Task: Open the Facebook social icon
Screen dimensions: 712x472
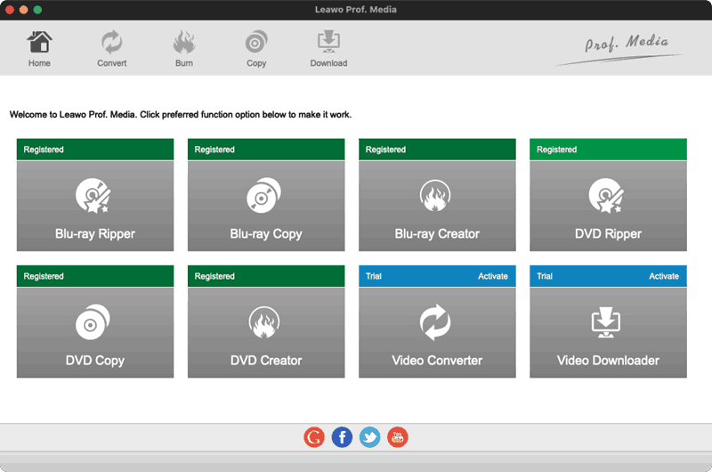Action: click(342, 437)
